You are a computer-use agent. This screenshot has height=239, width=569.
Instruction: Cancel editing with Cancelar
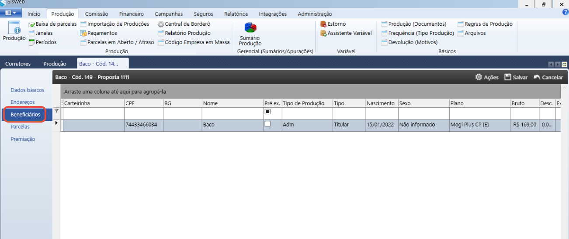coord(548,77)
